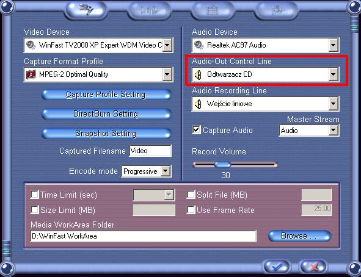Select the WinFast TV2000 XP Expert text
Screen dimensions: 361x277
(x=101, y=45)
